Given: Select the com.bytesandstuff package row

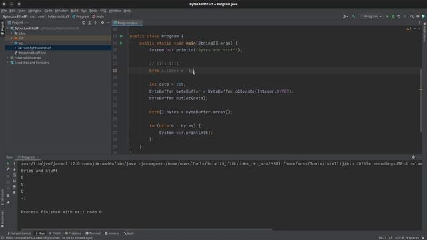Looking at the screenshot, I should coord(58,48).
